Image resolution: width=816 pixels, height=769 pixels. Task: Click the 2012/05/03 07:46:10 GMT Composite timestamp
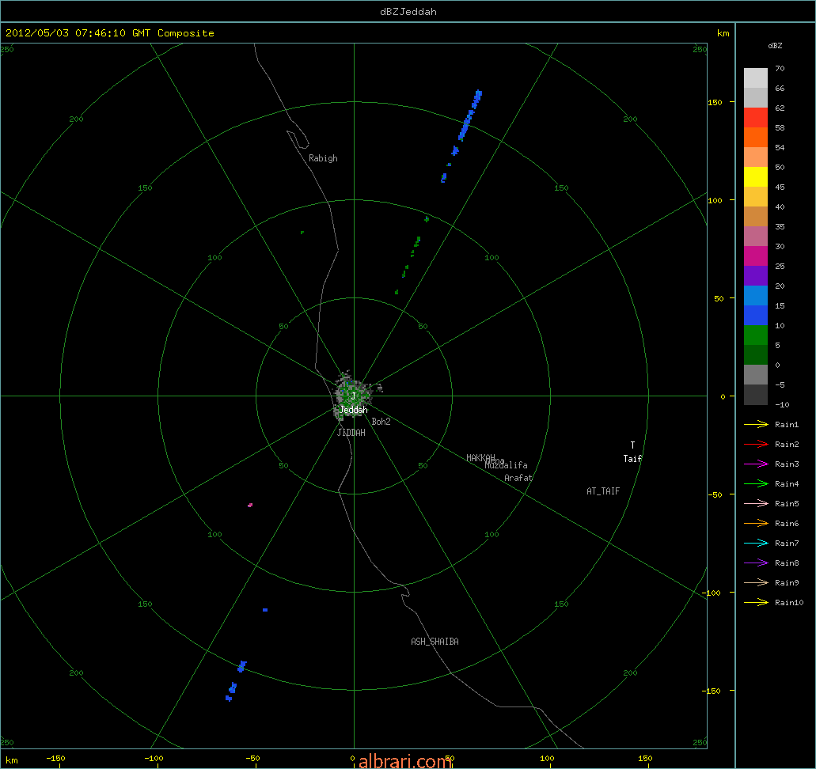pyautogui.click(x=110, y=32)
